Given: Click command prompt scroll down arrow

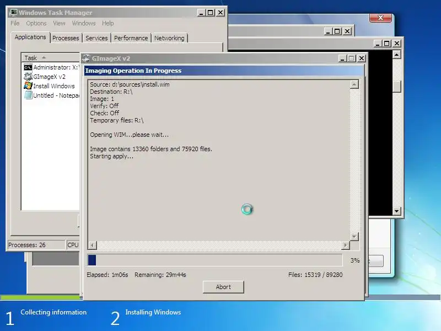Looking at the screenshot, I should coord(396,211).
